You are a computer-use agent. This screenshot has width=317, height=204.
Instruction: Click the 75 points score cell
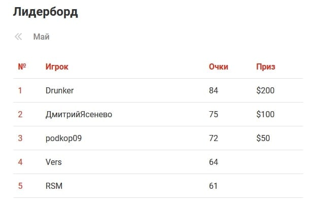point(214,114)
